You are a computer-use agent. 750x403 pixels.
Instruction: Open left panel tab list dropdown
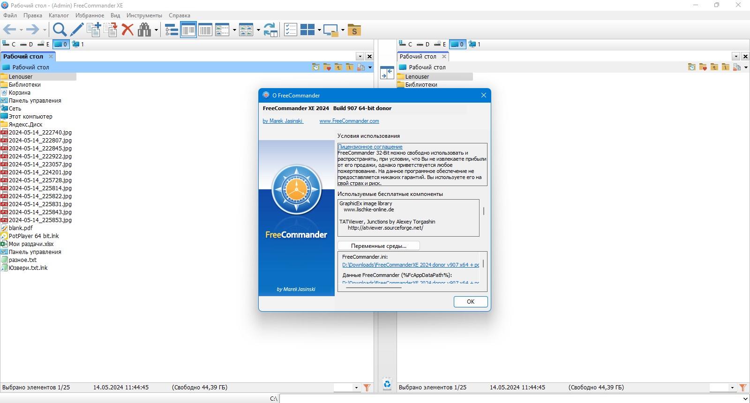click(x=360, y=56)
